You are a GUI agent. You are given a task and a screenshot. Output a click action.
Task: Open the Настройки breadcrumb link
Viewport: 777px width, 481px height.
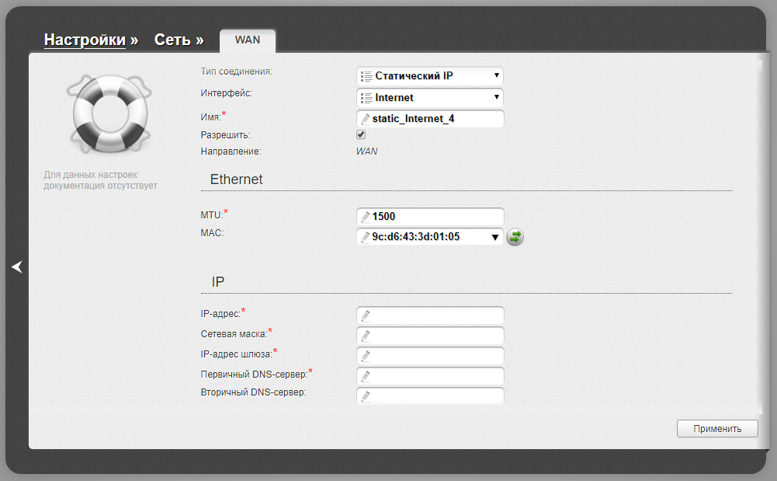point(85,40)
